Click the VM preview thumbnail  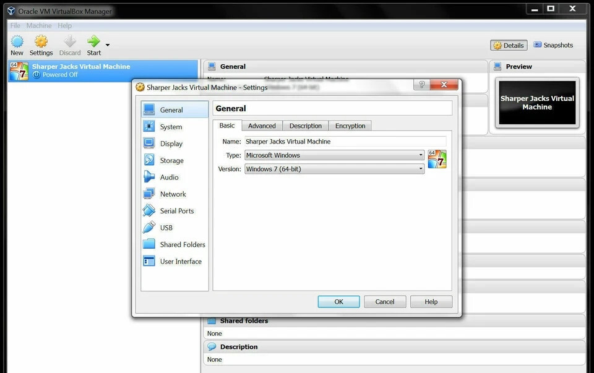tap(537, 103)
